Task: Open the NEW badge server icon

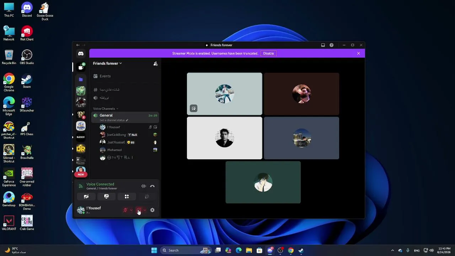Action: click(x=81, y=171)
